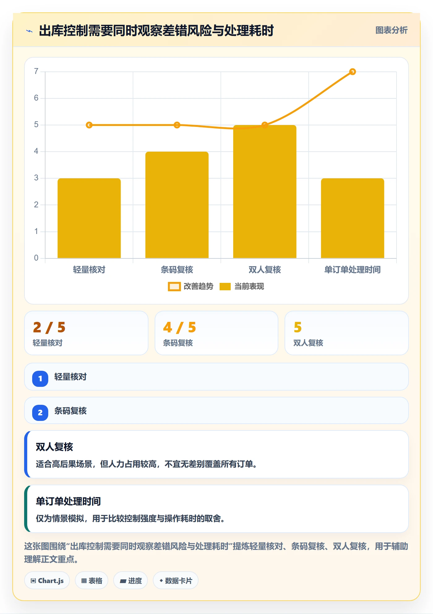Click the lightning icon beside the title
The height and width of the screenshot is (614, 433).
tap(29, 31)
